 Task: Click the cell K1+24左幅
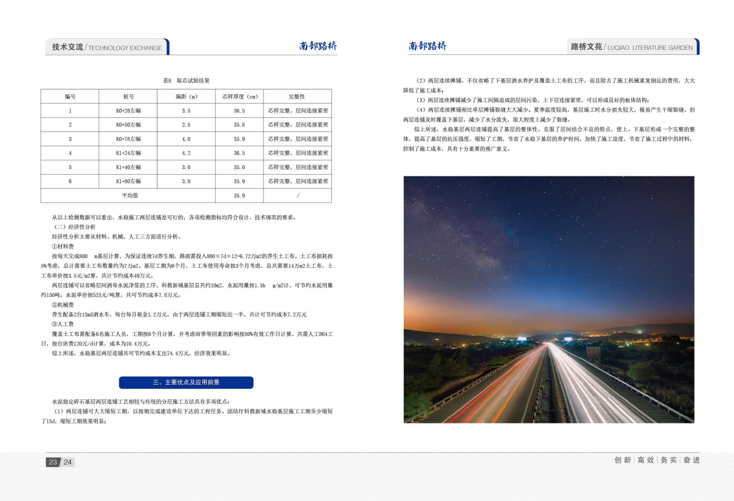click(x=128, y=153)
